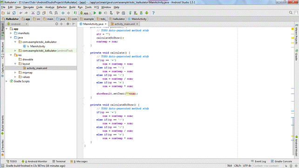The height and width of the screenshot is (168, 299).
Task: Open the Terminal tool window
Action: click(59, 161)
